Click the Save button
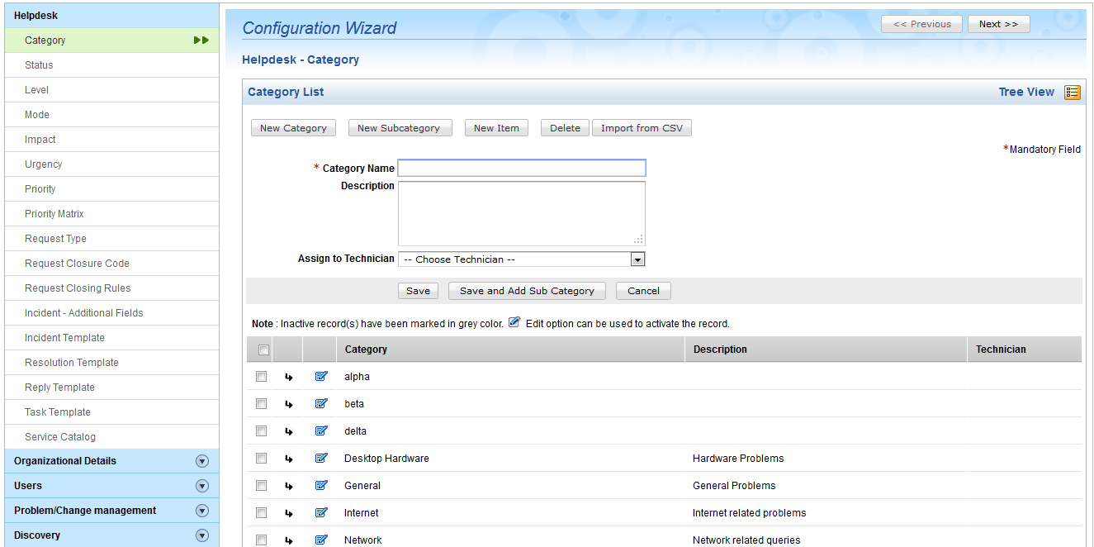The height and width of the screenshot is (547, 1094). 418,291
